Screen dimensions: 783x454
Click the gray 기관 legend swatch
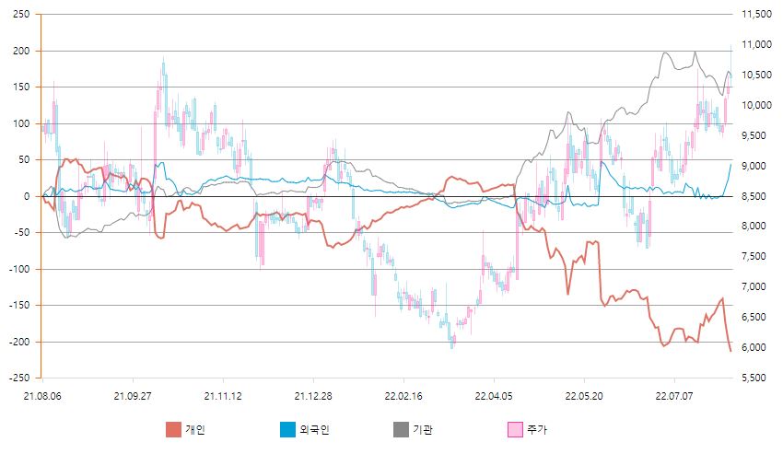(x=401, y=430)
